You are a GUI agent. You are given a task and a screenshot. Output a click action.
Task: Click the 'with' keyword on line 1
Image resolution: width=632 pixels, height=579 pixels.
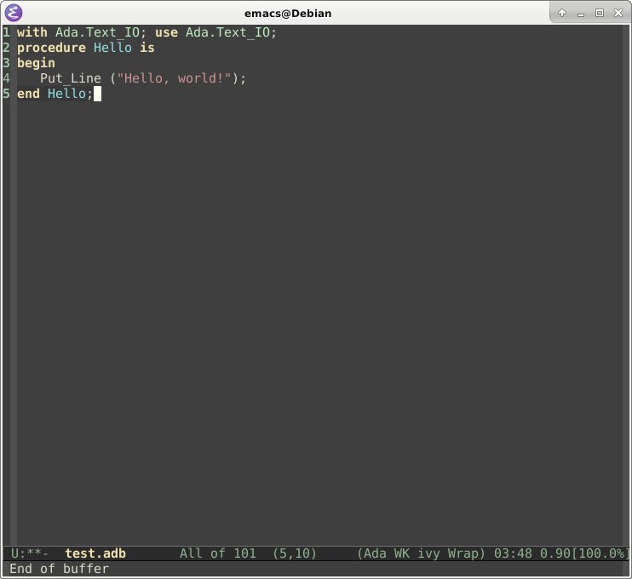[x=32, y=32]
